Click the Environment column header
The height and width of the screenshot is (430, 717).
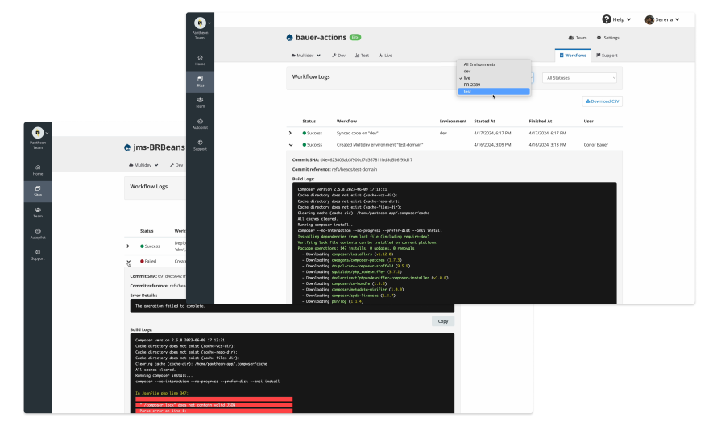pos(453,121)
